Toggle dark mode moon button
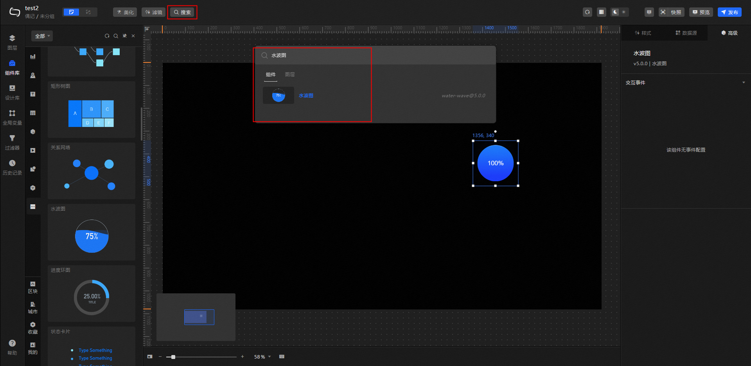Image resolution: width=751 pixels, height=366 pixels. (615, 12)
